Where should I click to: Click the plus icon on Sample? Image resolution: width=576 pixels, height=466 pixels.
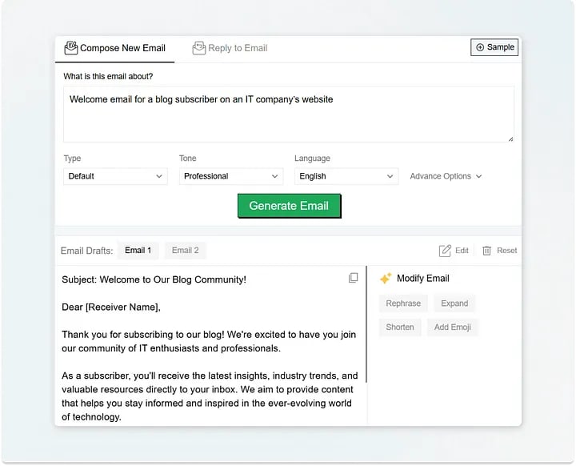pyautogui.click(x=480, y=47)
